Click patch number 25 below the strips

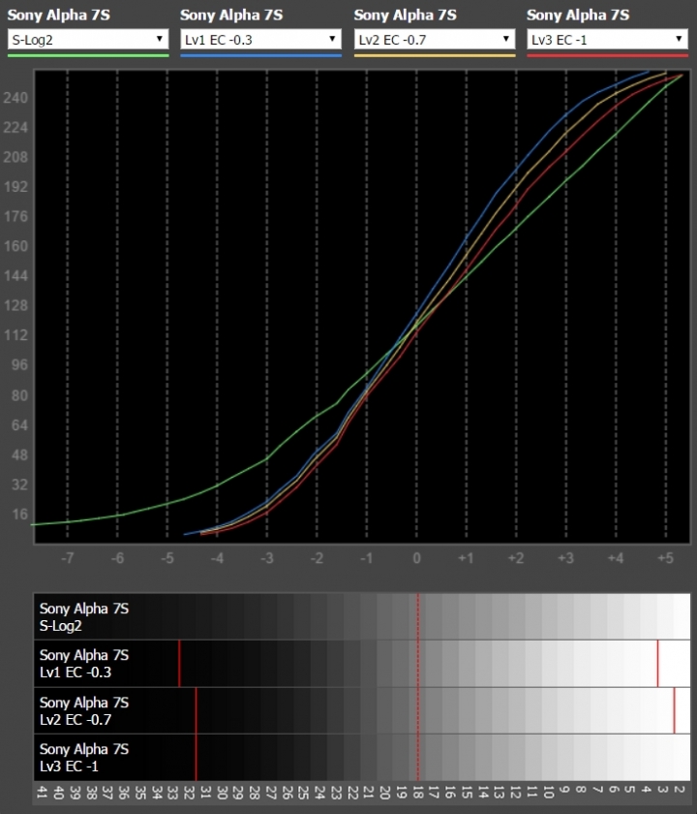[x=303, y=793]
